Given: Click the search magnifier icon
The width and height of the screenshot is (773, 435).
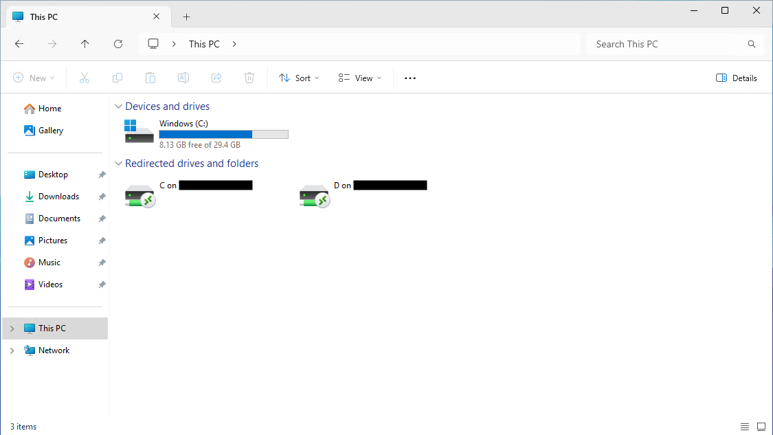Looking at the screenshot, I should tap(751, 44).
